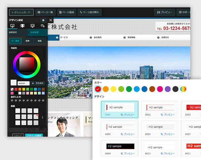Choose the pink color circle under カラー
This screenshot has width=201, height=160.
click(x=160, y=89)
